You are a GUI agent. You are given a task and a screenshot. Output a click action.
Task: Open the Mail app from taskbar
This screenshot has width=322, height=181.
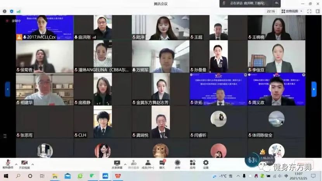[68, 176]
